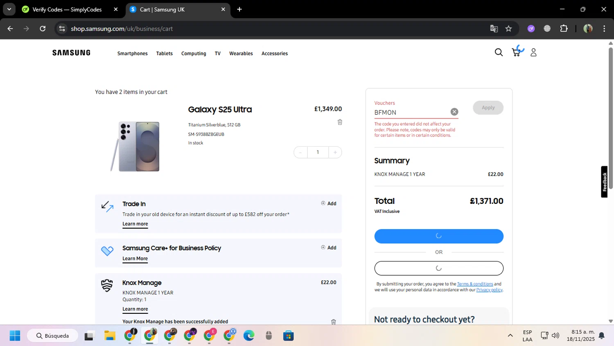The width and height of the screenshot is (614, 346).
Task: Open the Smartphones menu
Action: [x=132, y=54]
